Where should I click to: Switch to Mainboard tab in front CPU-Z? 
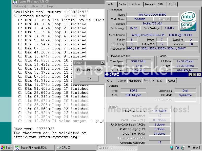pos(135,81)
